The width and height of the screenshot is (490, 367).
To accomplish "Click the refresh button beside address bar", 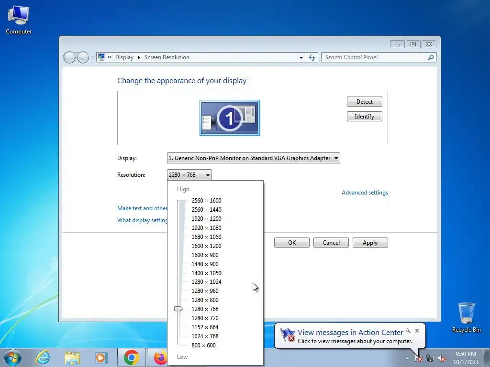I will tap(312, 57).
